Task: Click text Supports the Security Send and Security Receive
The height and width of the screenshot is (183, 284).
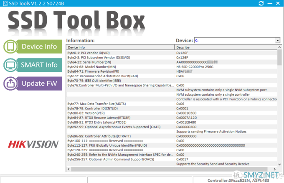Action: (213, 164)
